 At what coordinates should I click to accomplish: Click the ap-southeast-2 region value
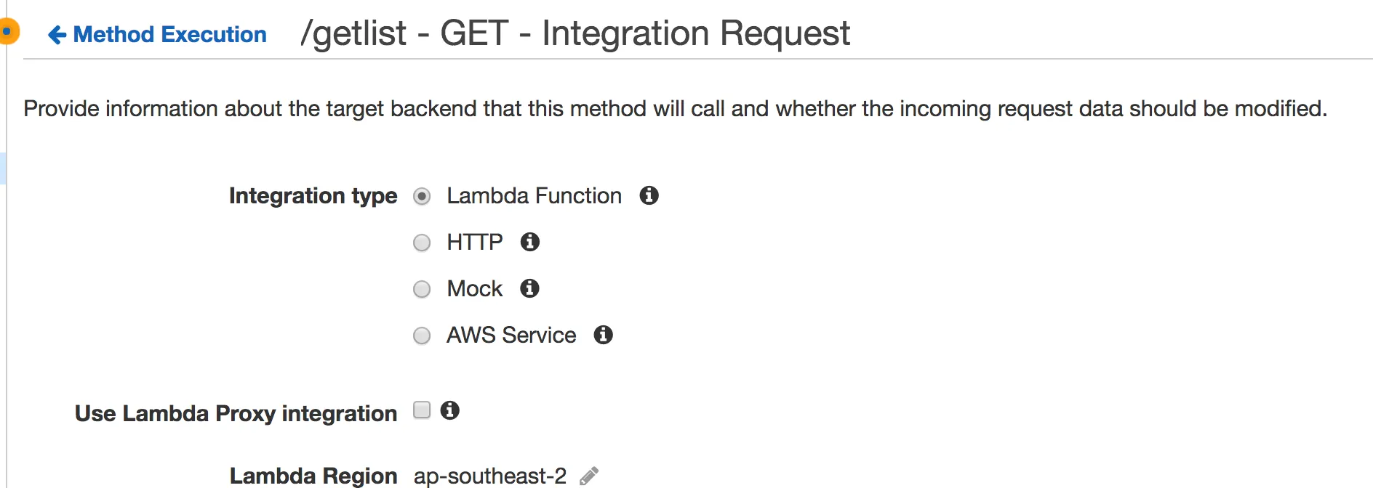[x=489, y=476]
